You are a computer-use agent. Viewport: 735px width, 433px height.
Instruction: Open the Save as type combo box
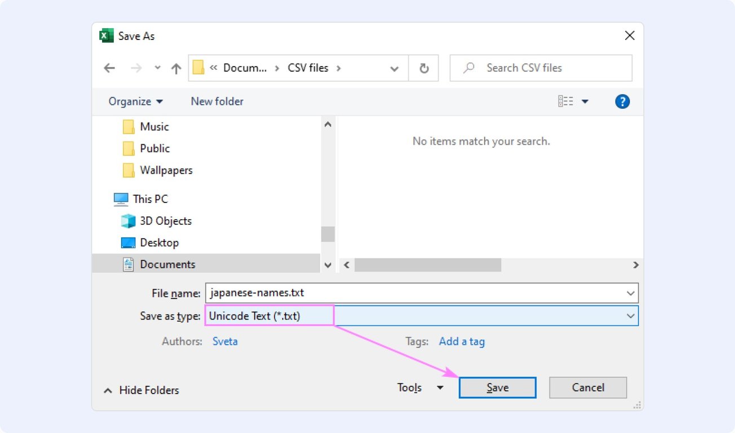422,316
